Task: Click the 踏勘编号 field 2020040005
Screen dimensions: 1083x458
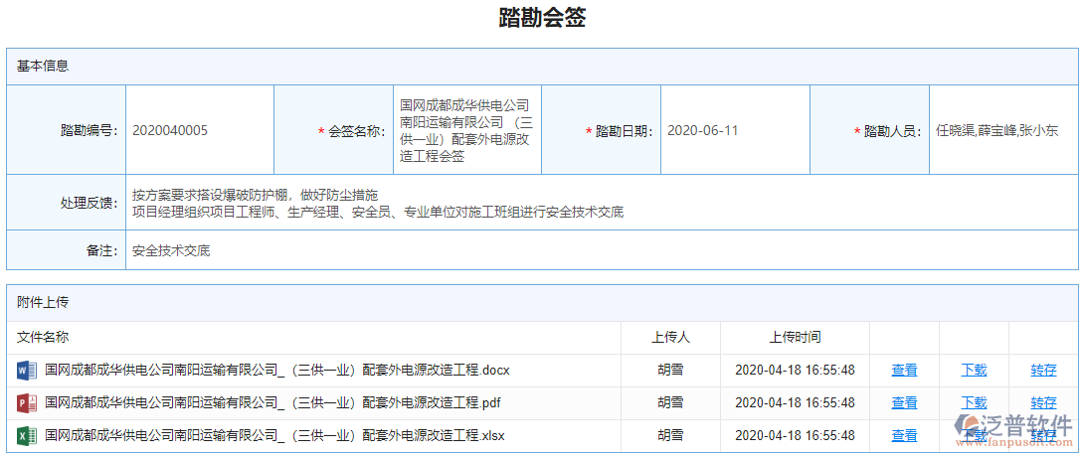Action: coord(200,130)
